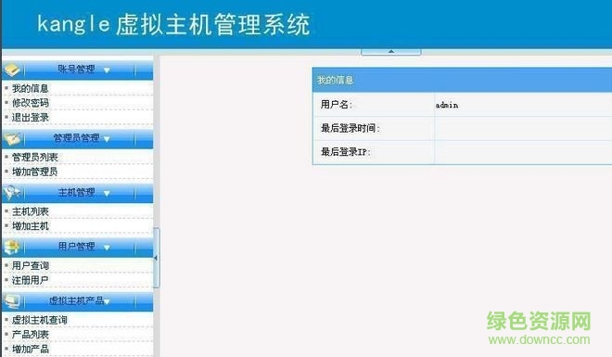Click the 最后登录IP label
The height and width of the screenshot is (357, 612).
346,152
